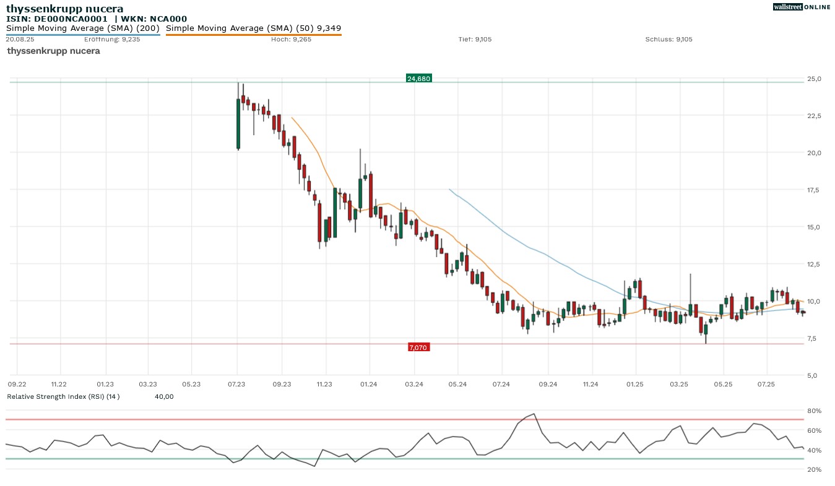
Task: Click the 01.25 time axis label
Action: pyautogui.click(x=635, y=384)
